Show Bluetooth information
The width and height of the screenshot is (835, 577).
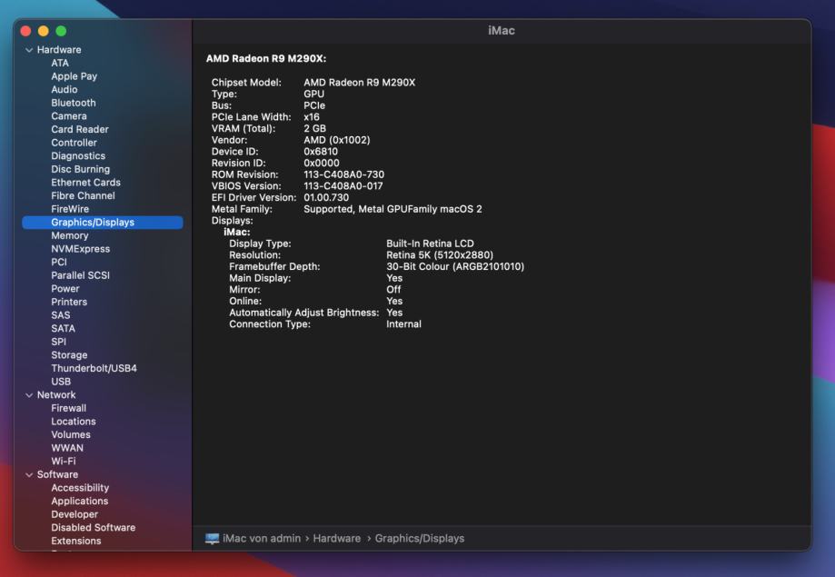click(x=74, y=103)
